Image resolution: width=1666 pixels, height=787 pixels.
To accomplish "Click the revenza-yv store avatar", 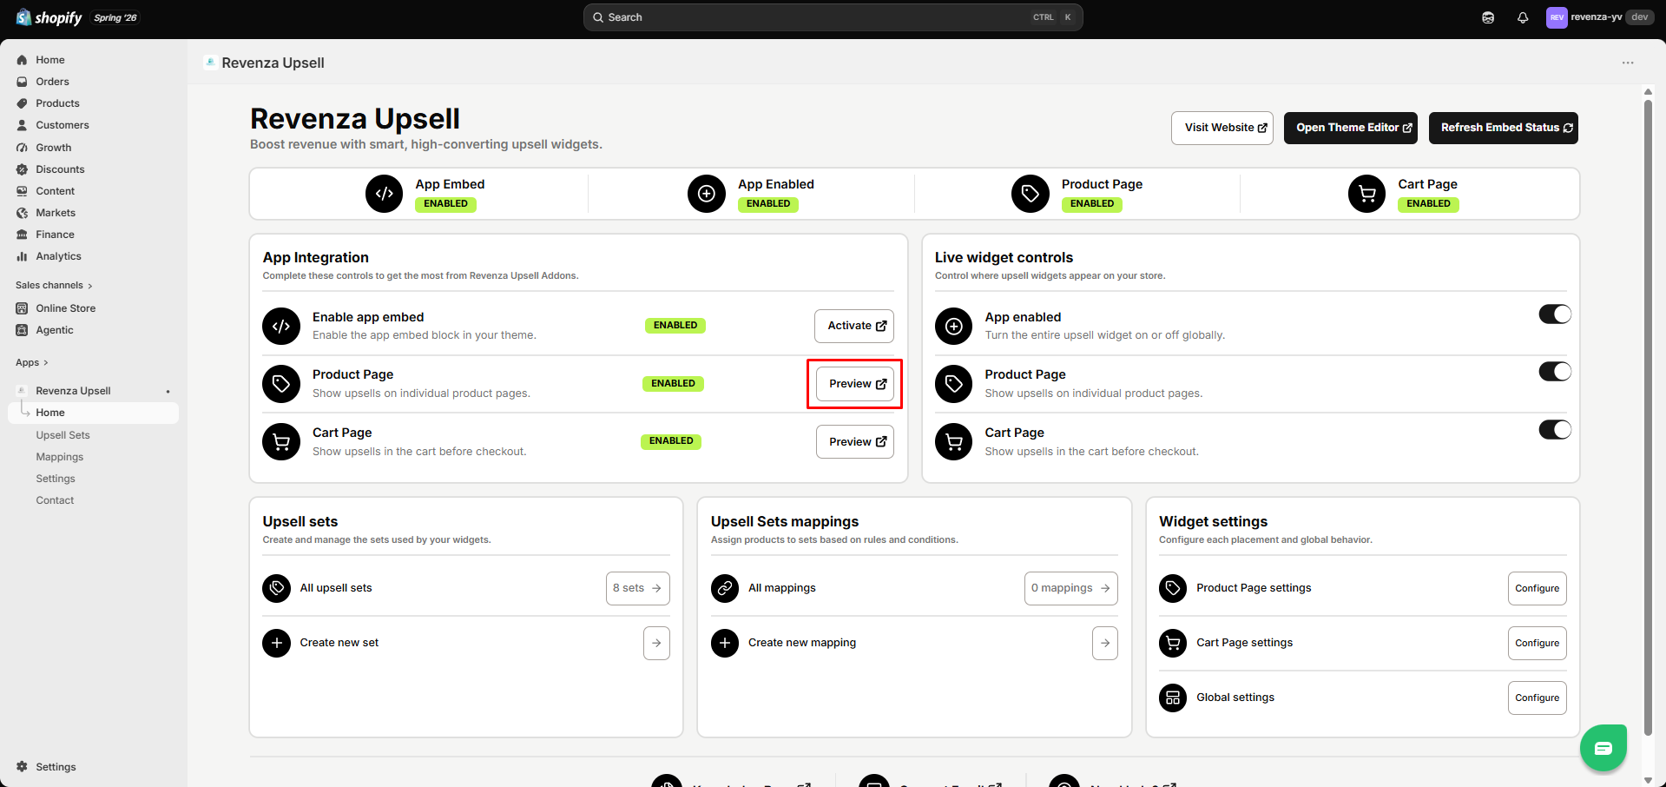I will click(x=1557, y=17).
